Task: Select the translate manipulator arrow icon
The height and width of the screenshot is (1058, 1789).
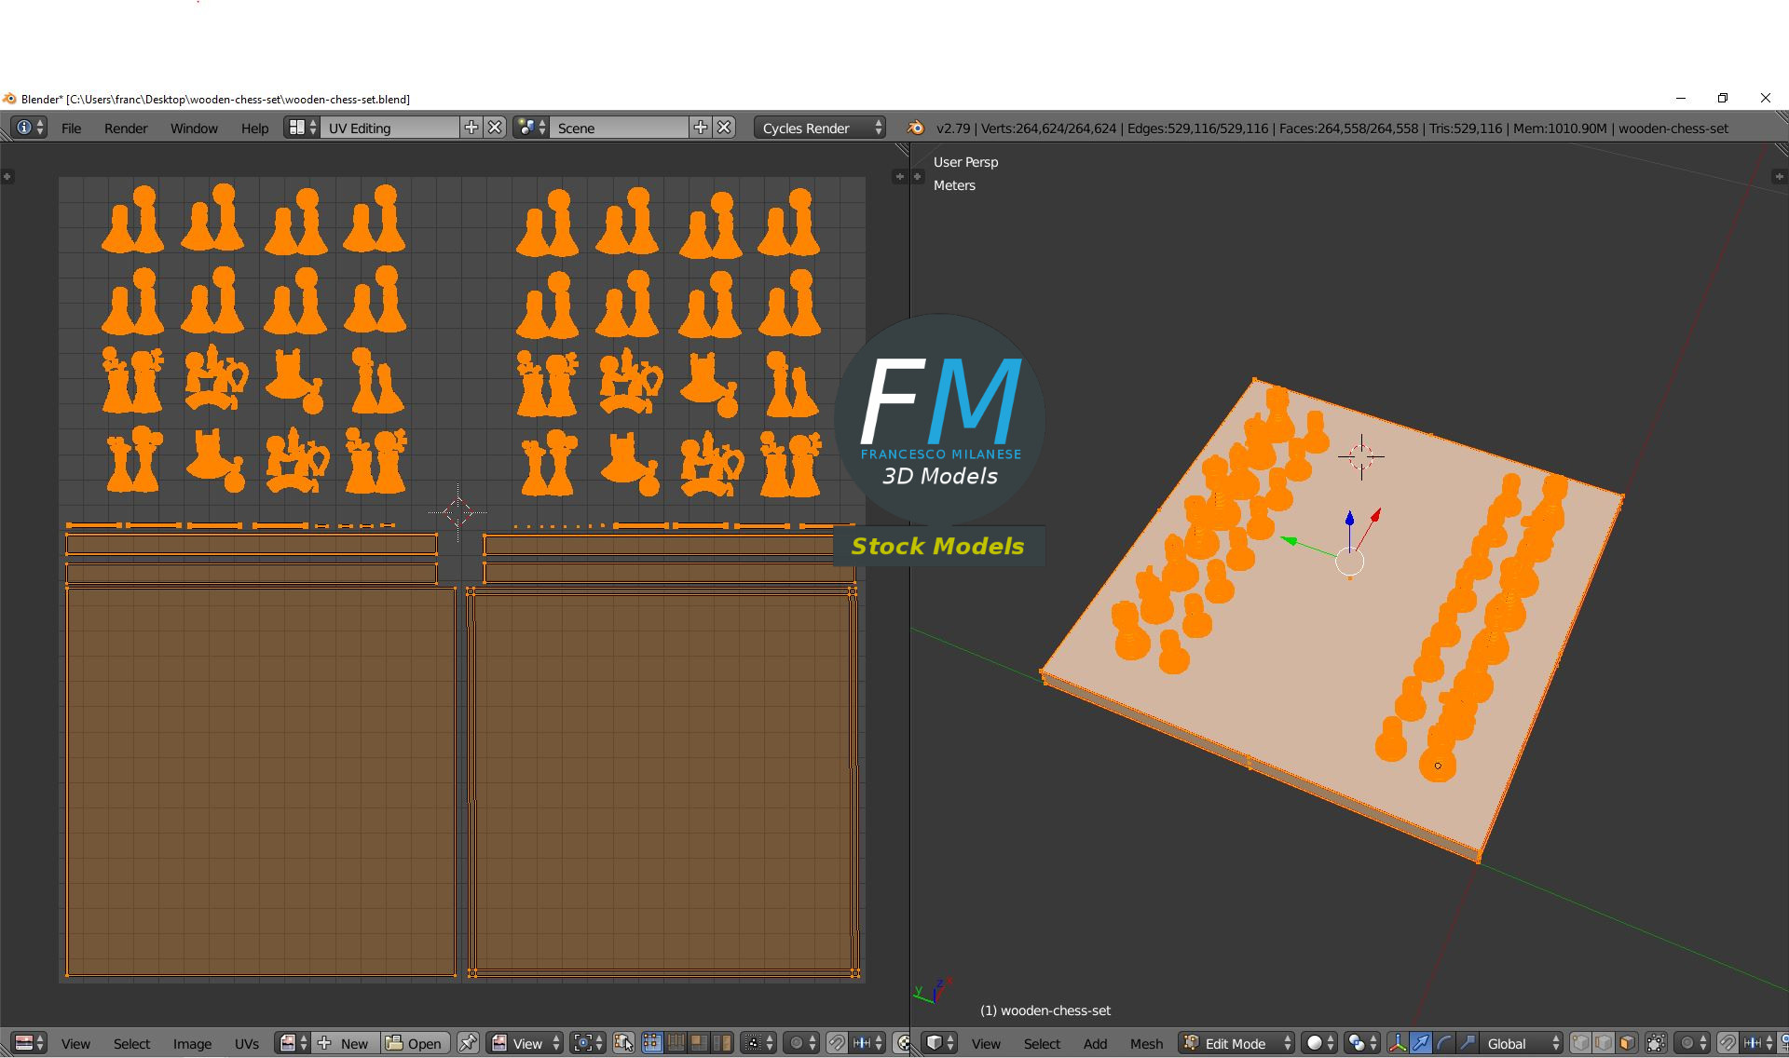Action: click(x=1420, y=1043)
